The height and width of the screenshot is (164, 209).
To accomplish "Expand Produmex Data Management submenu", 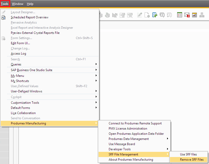I will coord(129,139).
